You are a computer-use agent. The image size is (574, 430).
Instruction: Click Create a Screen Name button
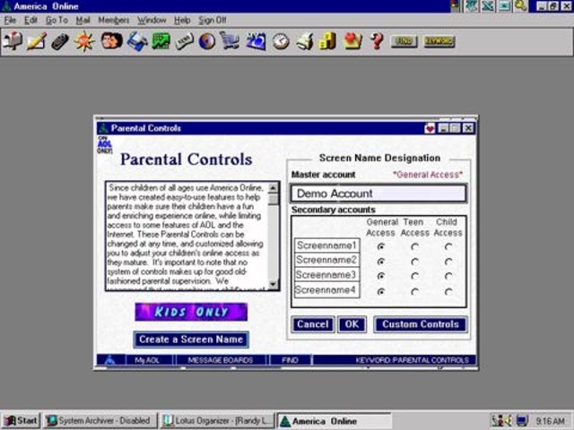click(x=191, y=340)
